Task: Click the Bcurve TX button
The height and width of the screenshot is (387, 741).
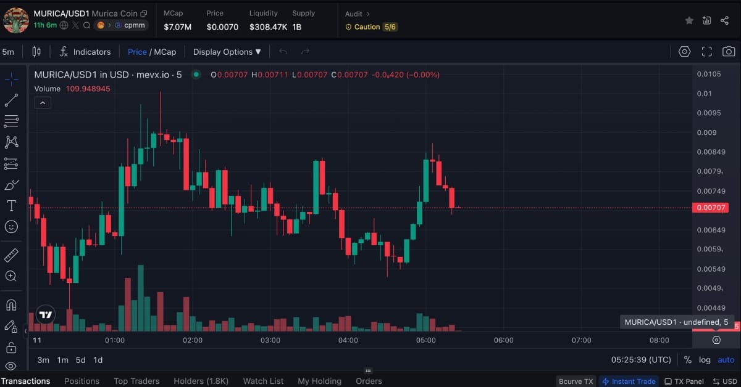Action: point(577,381)
